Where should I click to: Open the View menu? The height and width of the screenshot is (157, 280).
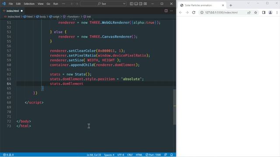coord(41,4)
